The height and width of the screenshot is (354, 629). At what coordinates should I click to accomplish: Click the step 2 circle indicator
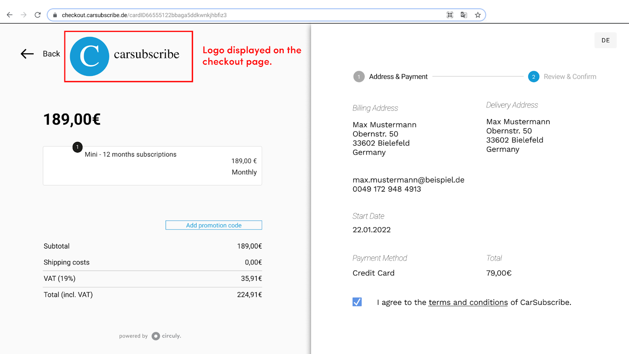click(533, 77)
